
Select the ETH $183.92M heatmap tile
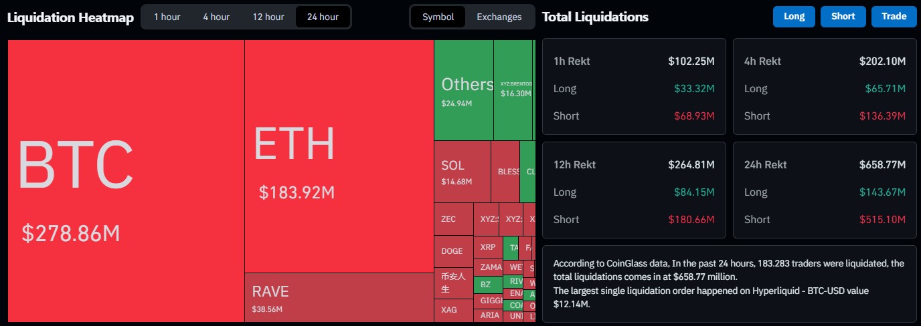(339, 156)
